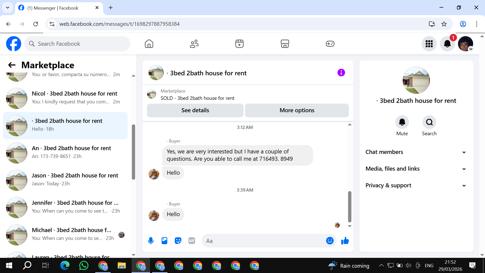Go back from Marketplace chats list
The image size is (485, 273).
pos(12,65)
